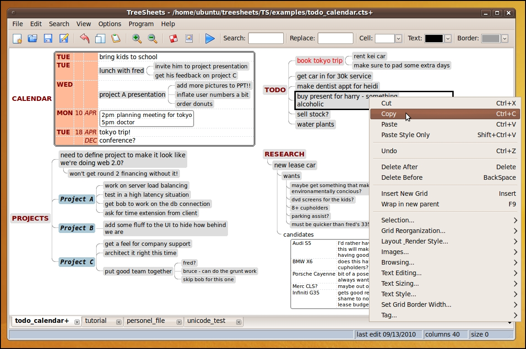Open the Program menu
Viewport: 526px width, 349px height.
click(x=141, y=24)
